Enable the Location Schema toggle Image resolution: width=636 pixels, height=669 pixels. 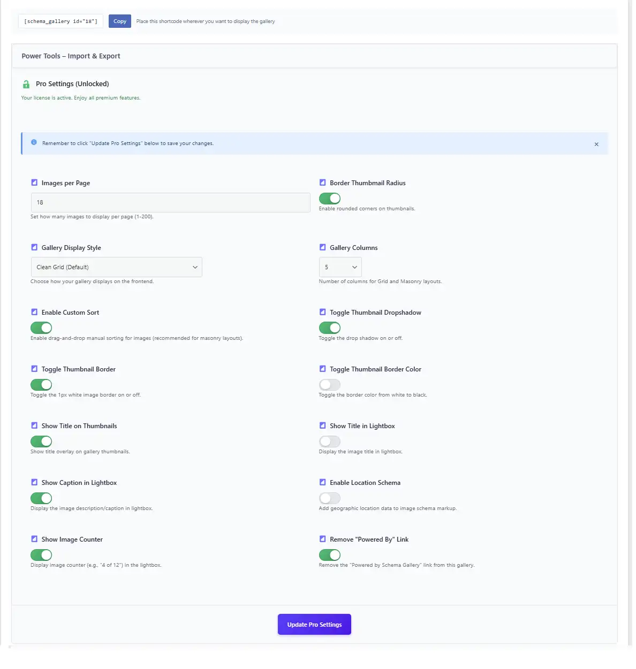tap(329, 498)
